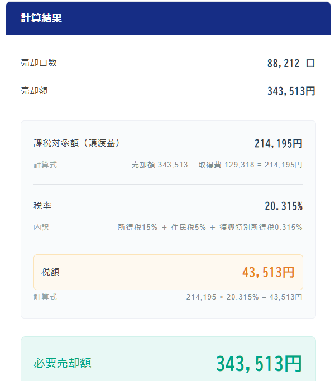335x381 pixels.
Task: Click the 343,513円 value beside 売却額
Action: (291, 91)
